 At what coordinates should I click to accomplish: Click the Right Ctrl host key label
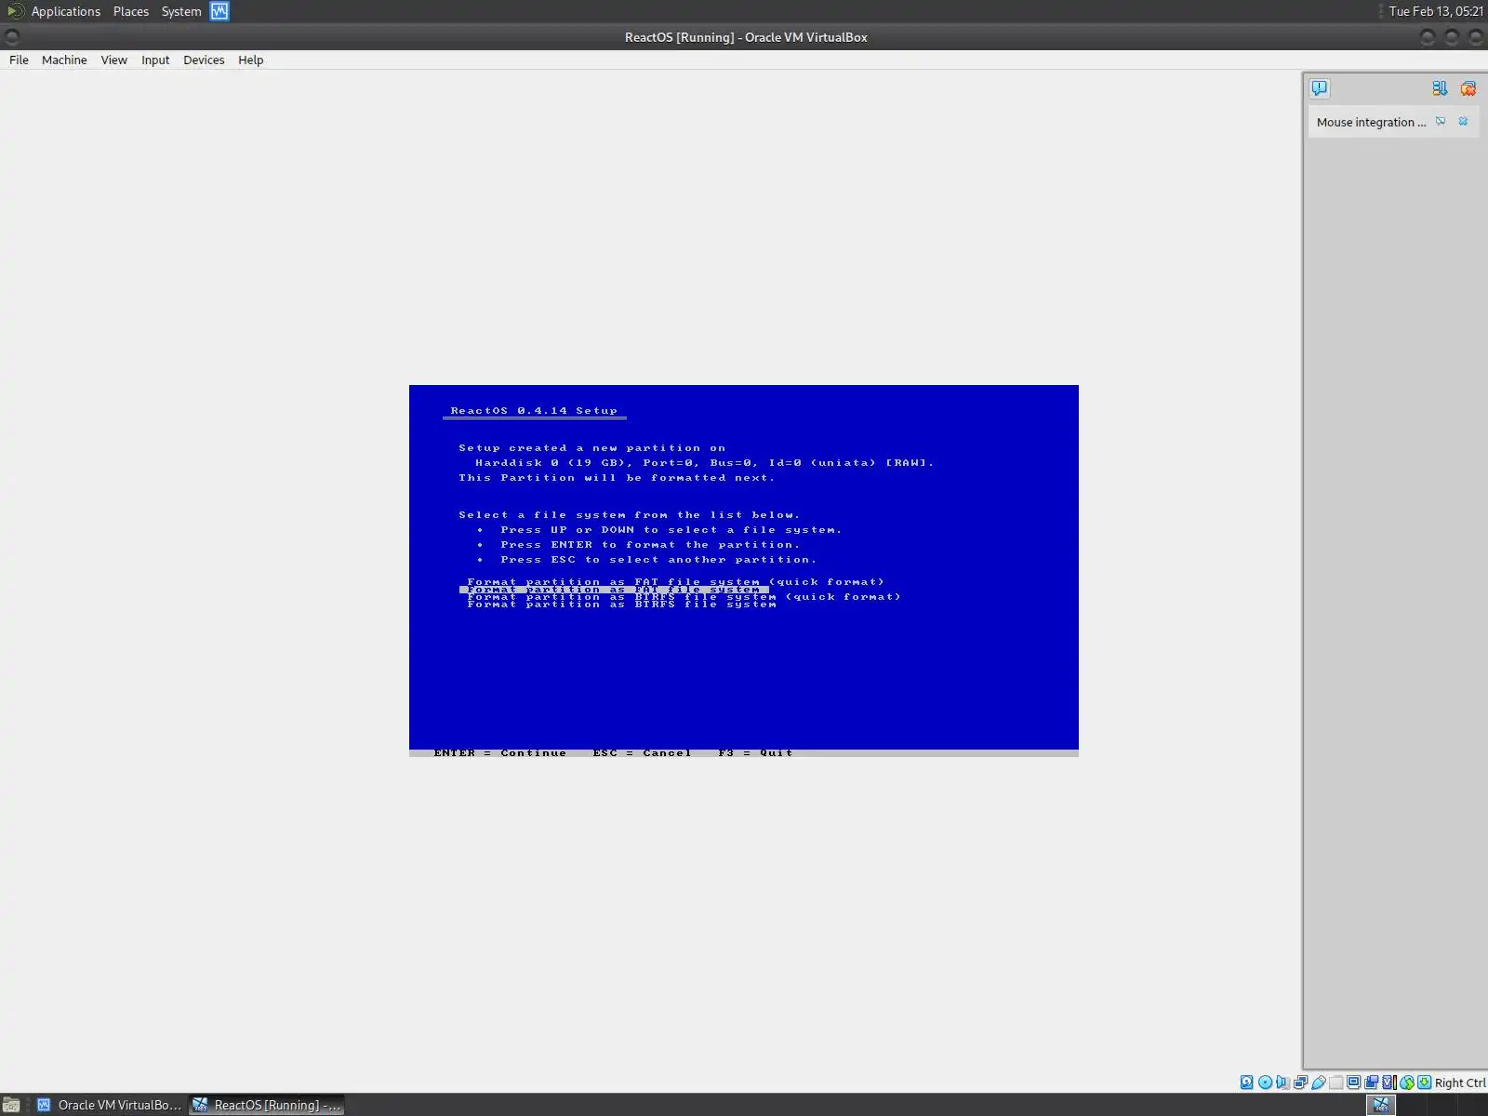(1460, 1083)
